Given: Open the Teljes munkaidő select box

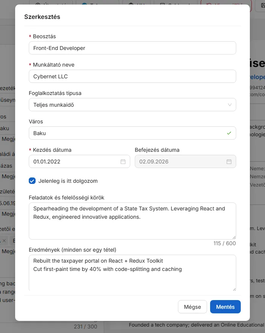Looking at the screenshot, I should [132, 105].
